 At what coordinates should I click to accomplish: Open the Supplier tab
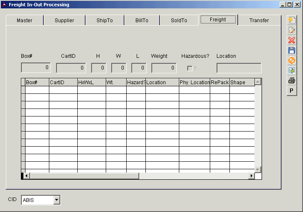coord(64,20)
